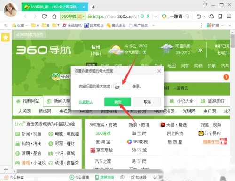Viewport: 235px width, 181px height.
Task: Open bookmark folder A
Action: coord(35,25)
